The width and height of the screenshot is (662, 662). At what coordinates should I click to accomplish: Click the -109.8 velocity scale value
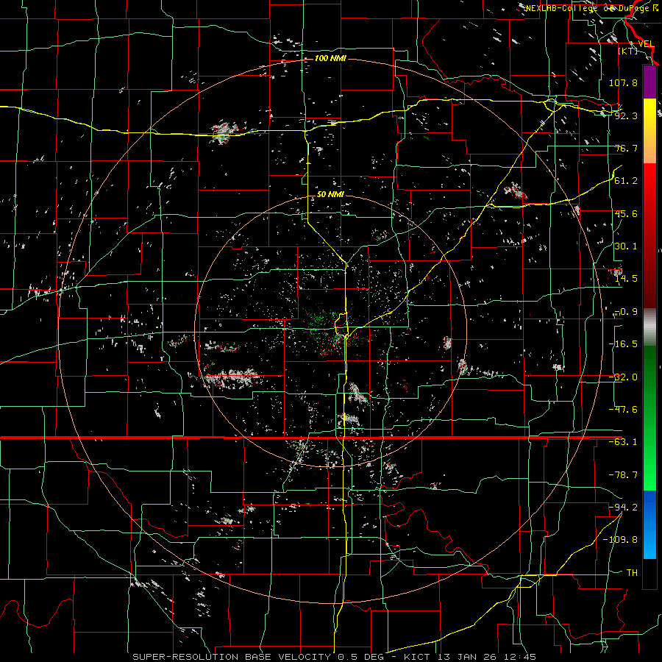620,540
